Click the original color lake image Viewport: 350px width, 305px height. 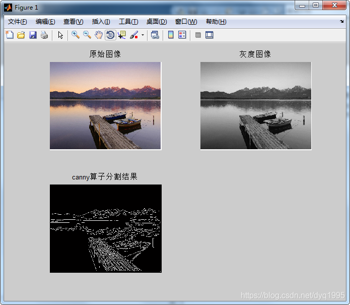click(x=105, y=106)
